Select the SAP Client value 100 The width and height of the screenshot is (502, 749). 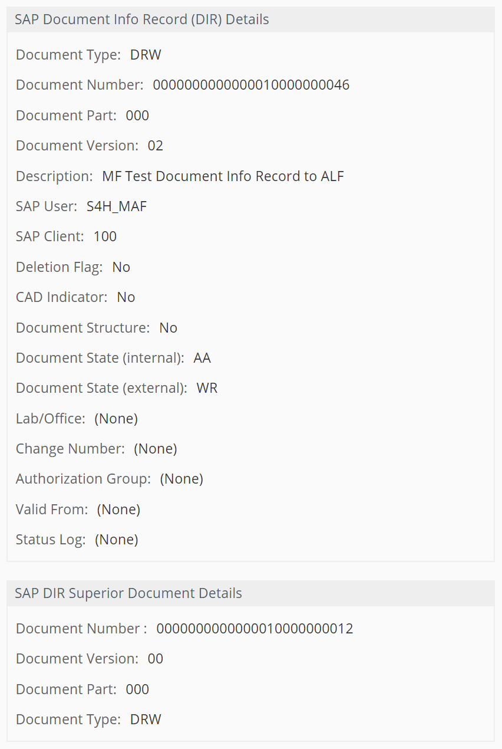pos(105,236)
